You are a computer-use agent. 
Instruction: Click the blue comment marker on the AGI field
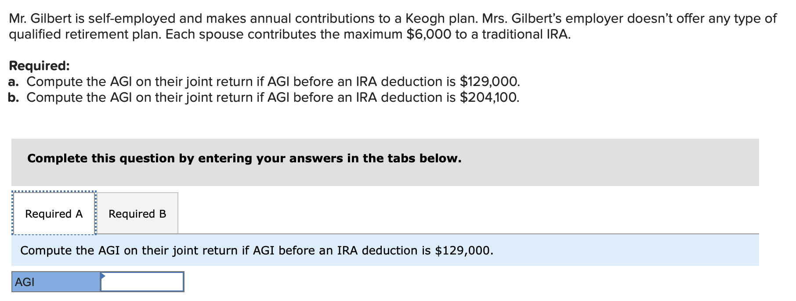(102, 276)
